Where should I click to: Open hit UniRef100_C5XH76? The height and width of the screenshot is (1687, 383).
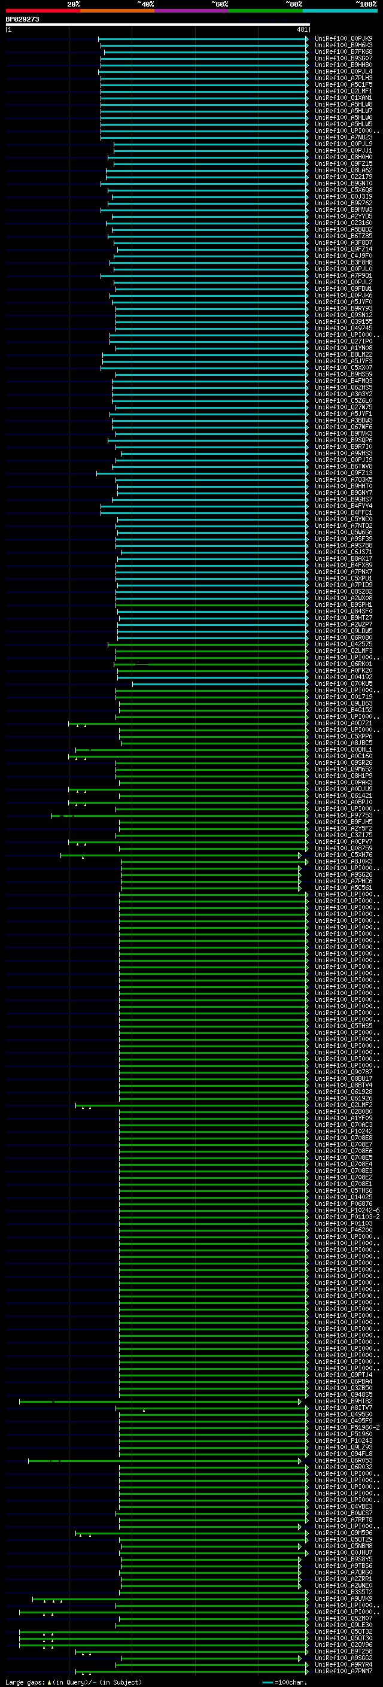click(344, 855)
